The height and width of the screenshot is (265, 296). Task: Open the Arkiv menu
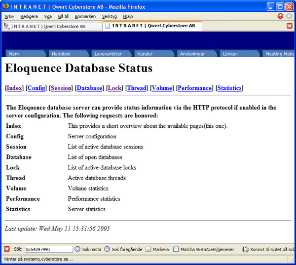pos(9,17)
